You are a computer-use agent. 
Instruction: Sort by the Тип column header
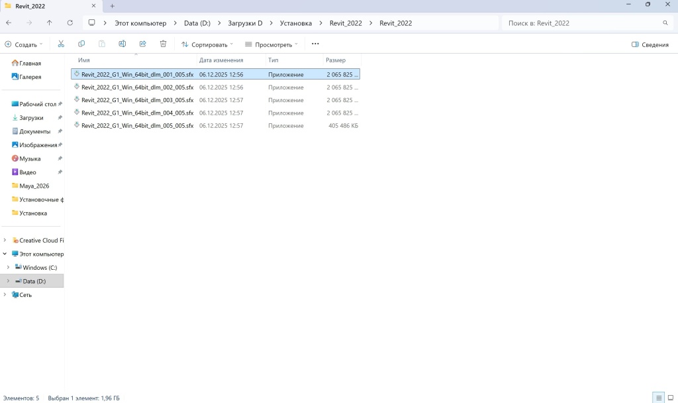point(273,60)
